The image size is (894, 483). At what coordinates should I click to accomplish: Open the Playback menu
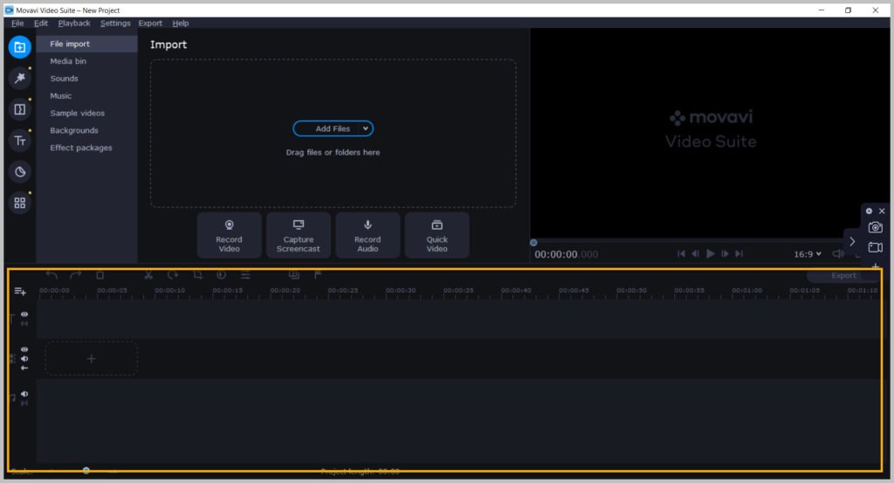[x=74, y=24]
